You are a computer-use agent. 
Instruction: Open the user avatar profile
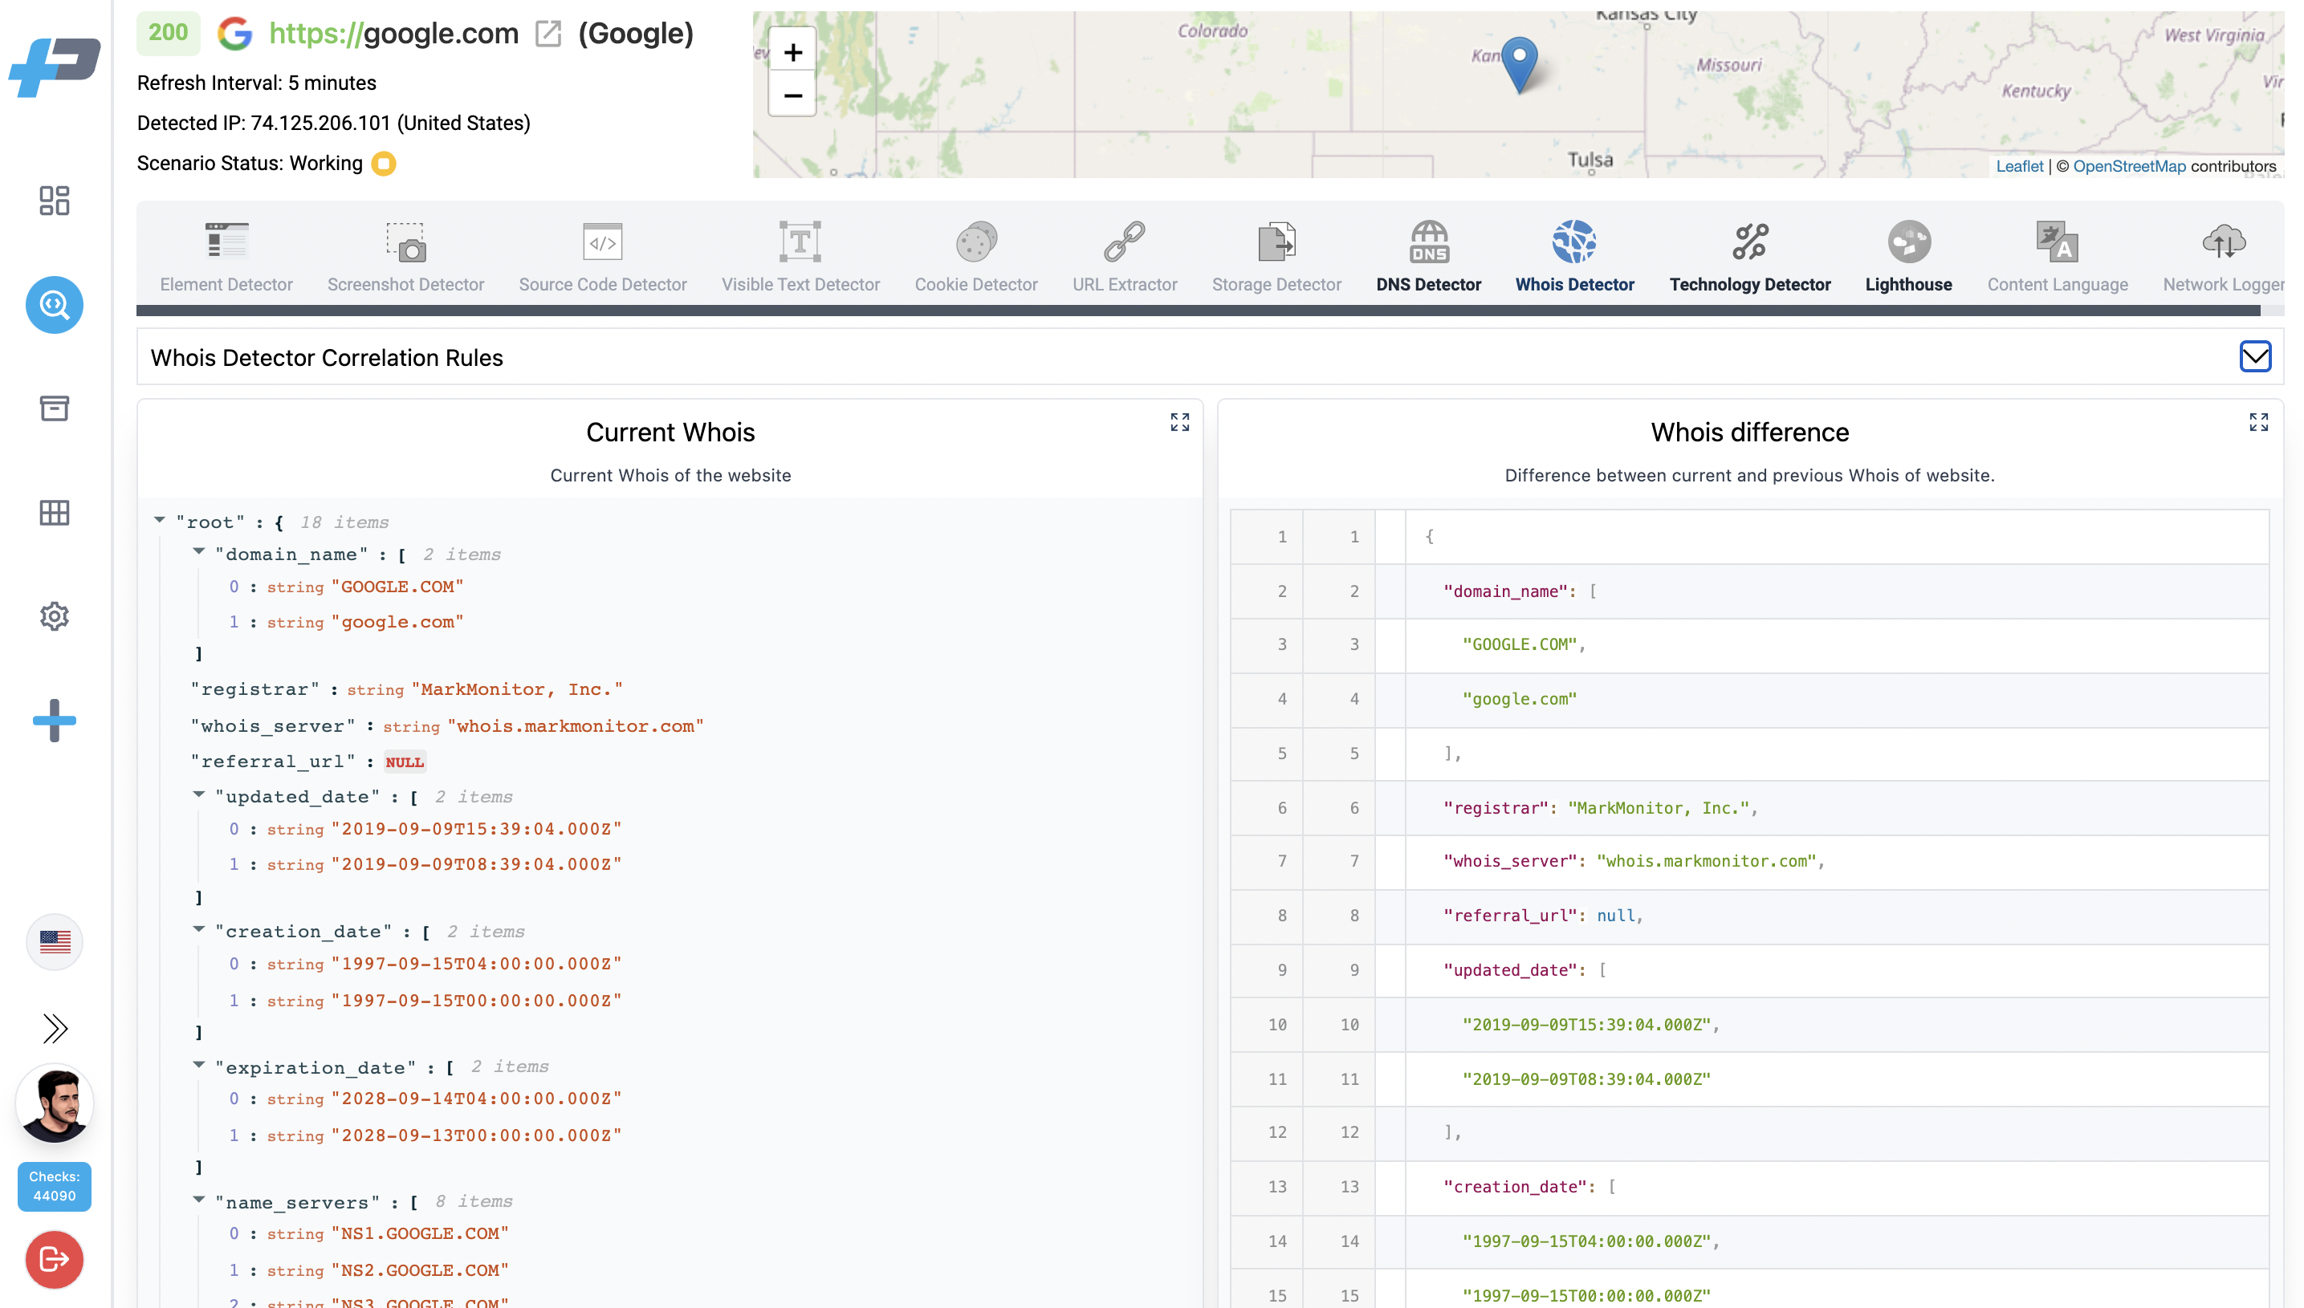54,1103
